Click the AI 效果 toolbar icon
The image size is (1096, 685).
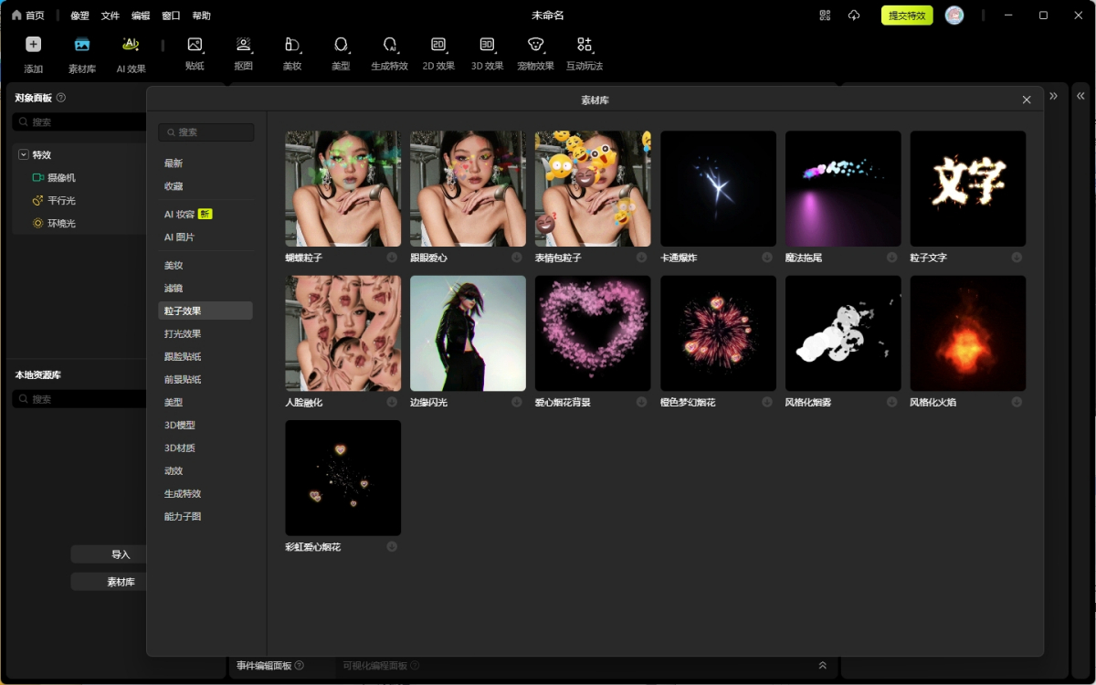pos(131,46)
